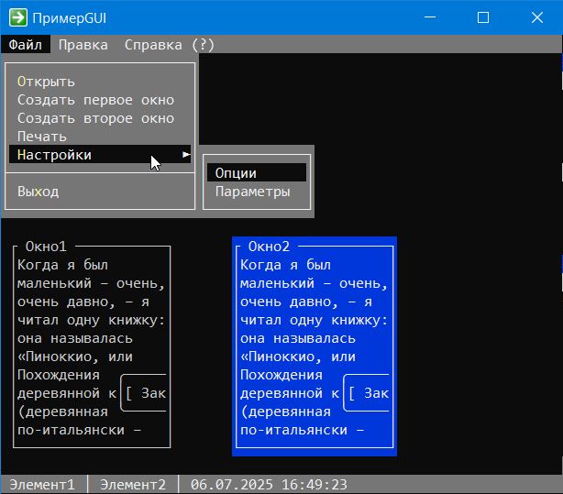Screen dimensions: 563x494
Task: Select Параметры in the submenu
Action: pyautogui.click(x=253, y=192)
